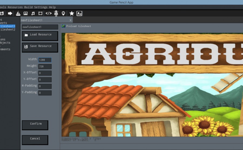The image size is (243, 150).
Task: Click the Aa font toolbar icon
Action: tap(79, 13)
